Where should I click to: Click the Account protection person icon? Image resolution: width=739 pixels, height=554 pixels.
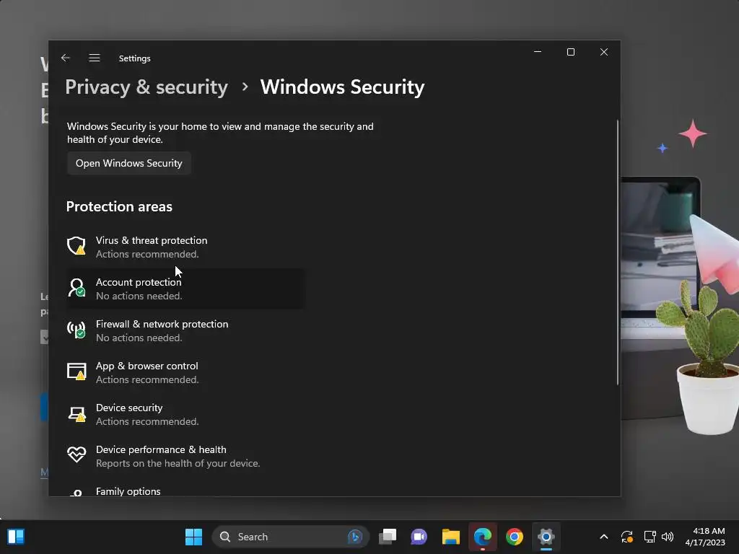(76, 288)
